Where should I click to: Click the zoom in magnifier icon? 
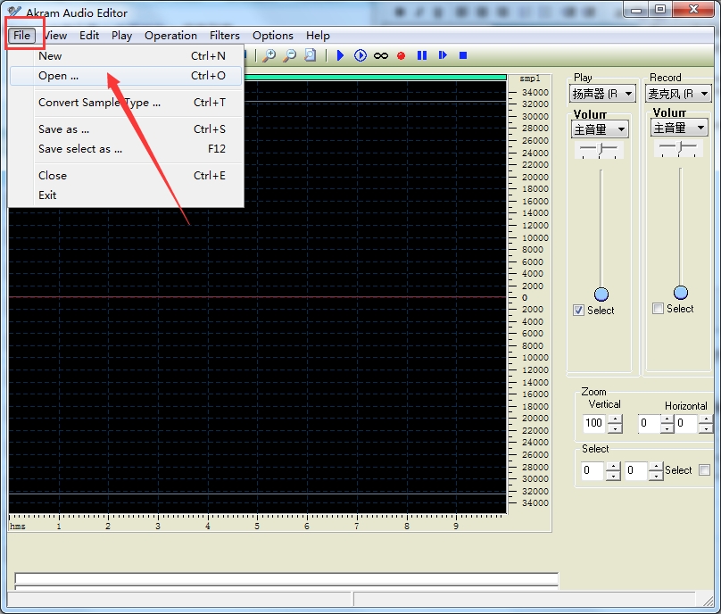coord(269,55)
